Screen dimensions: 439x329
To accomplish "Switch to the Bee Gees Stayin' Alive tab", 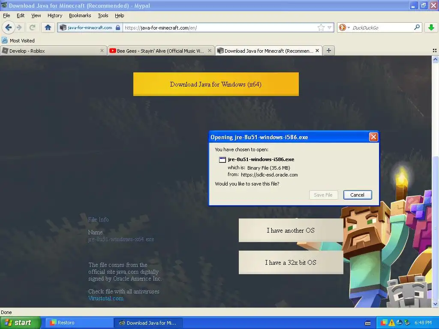I will point(161,51).
